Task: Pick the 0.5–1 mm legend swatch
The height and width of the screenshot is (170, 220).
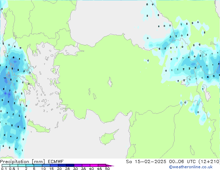Action: (x=14, y=165)
